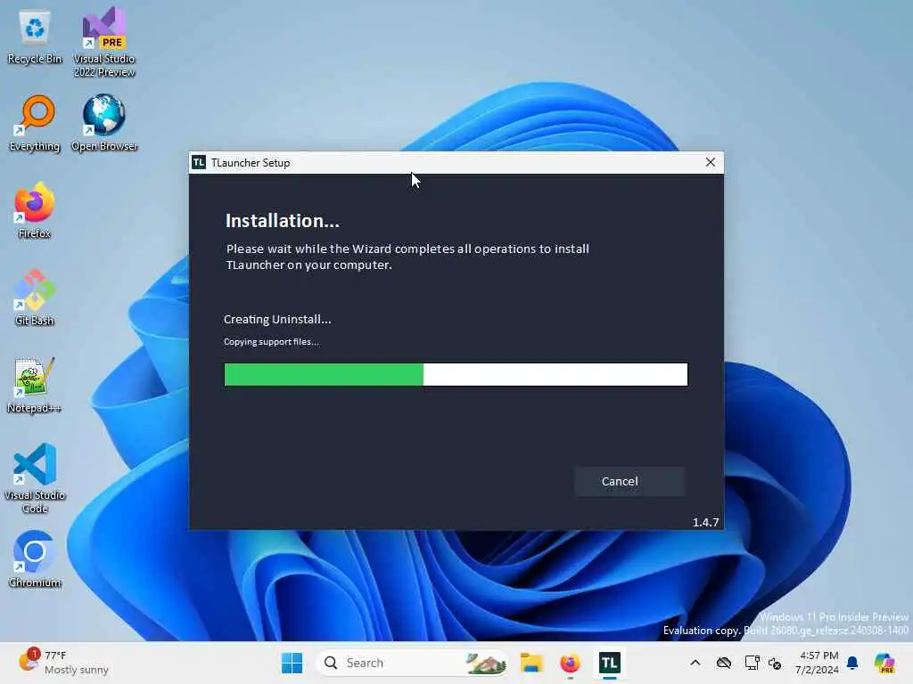This screenshot has width=913, height=684.
Task: Select the Chromium desktop shortcut
Action: click(35, 560)
